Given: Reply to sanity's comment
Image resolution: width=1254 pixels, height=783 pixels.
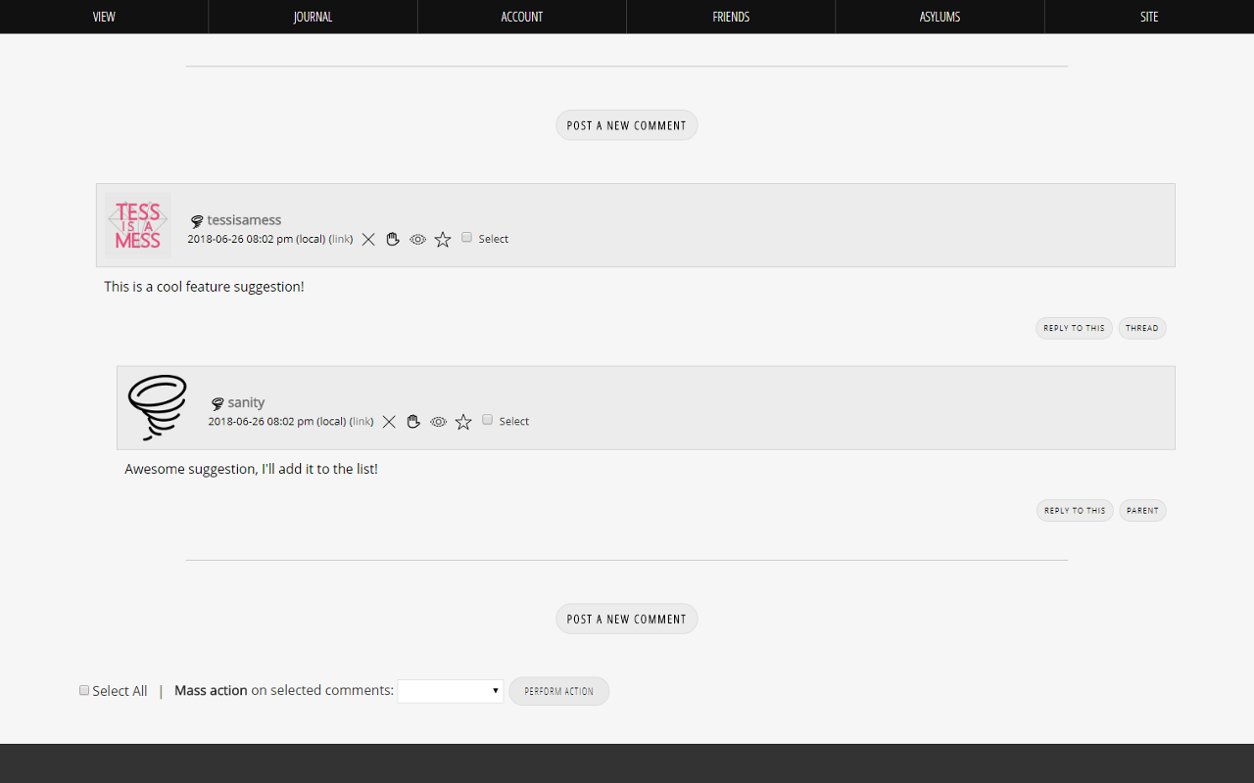Looking at the screenshot, I should click(1075, 510).
